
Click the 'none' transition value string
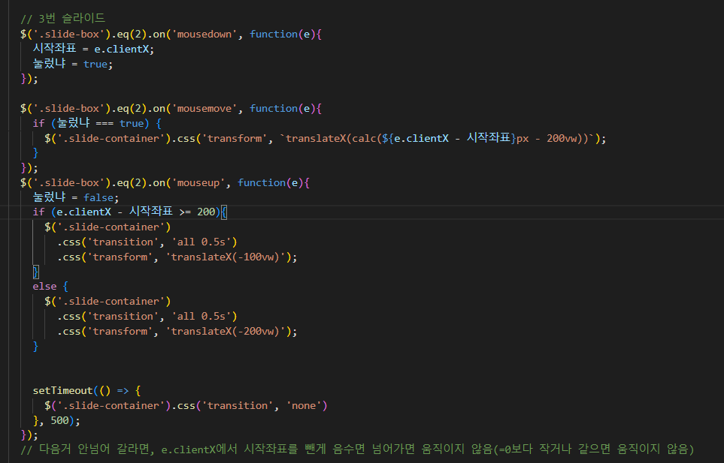coord(304,405)
